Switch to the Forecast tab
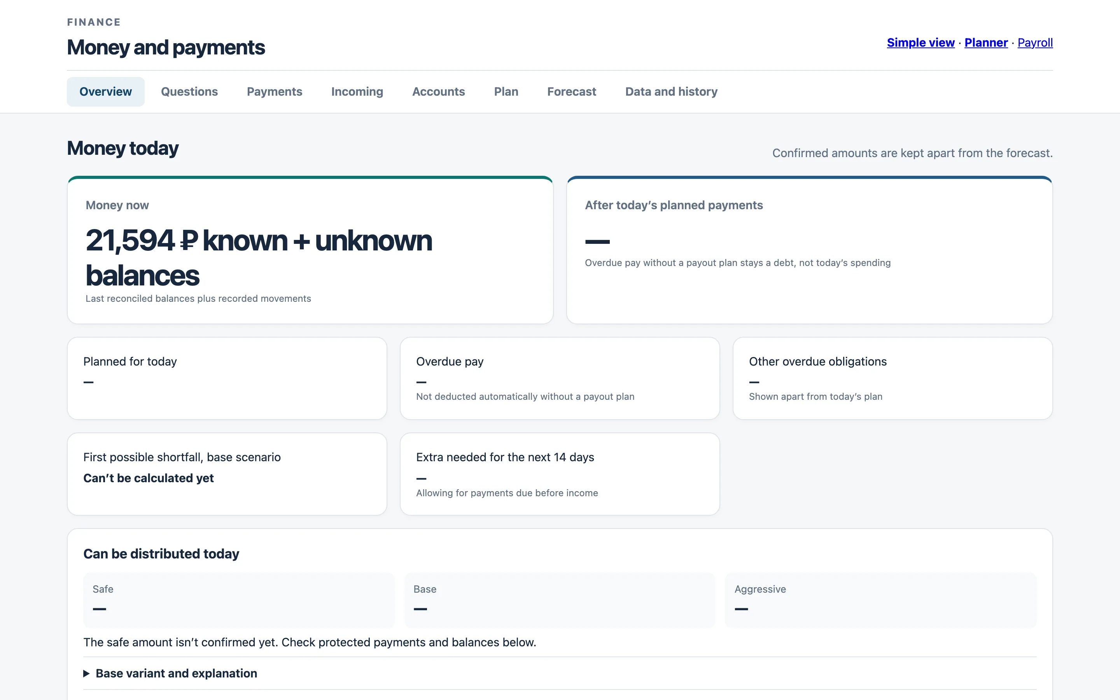Screen dimensions: 1120x700 (572, 92)
